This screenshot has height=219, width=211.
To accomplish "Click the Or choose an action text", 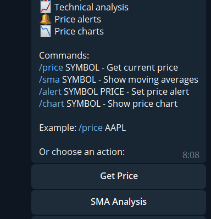I will click(x=82, y=152).
